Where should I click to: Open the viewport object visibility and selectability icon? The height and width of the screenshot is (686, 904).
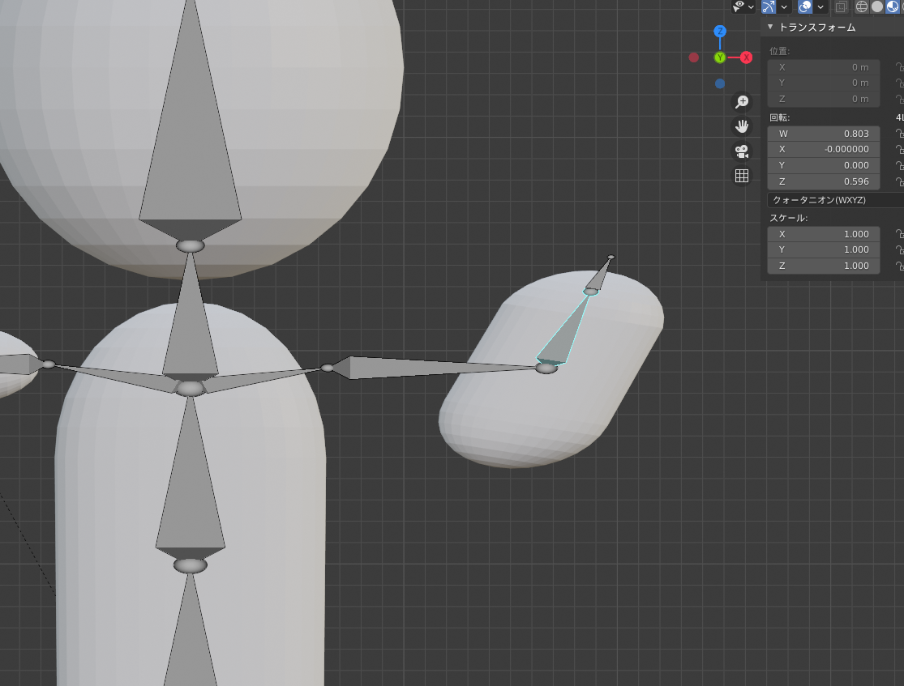tap(739, 6)
